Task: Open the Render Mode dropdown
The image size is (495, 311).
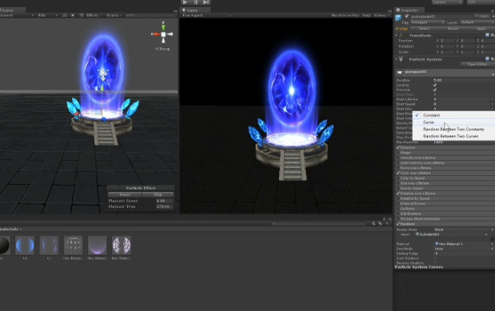Action: 464,229
